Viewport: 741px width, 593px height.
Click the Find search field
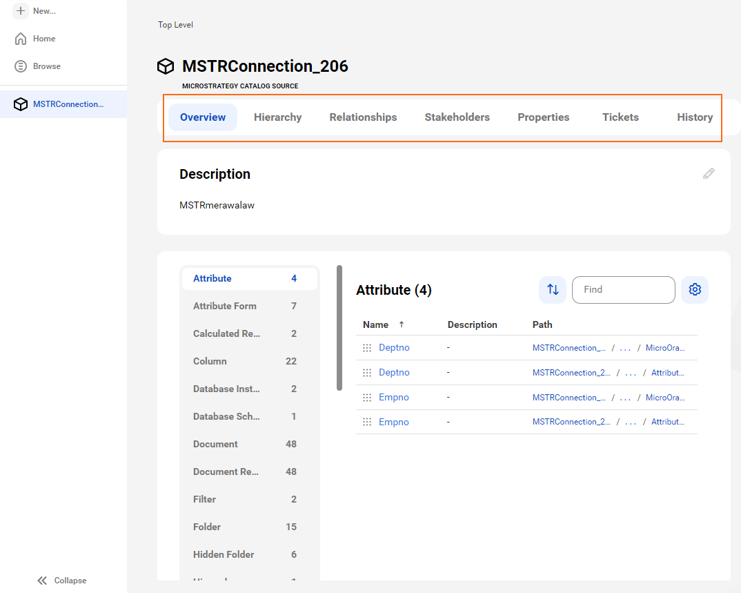pos(623,289)
